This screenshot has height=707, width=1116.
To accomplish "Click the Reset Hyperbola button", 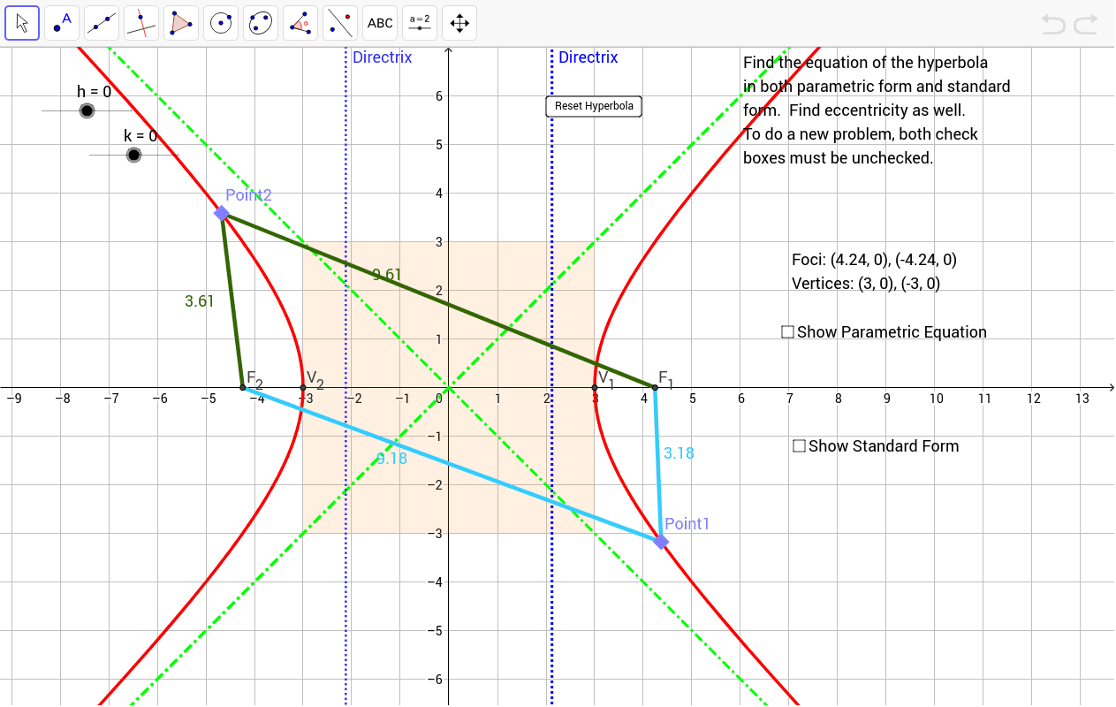I will tap(594, 106).
